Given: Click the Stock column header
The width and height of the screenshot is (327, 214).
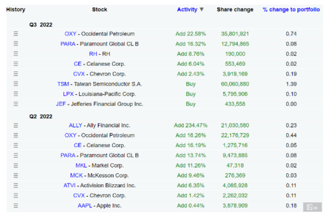Looking at the screenshot, I should (99, 9).
